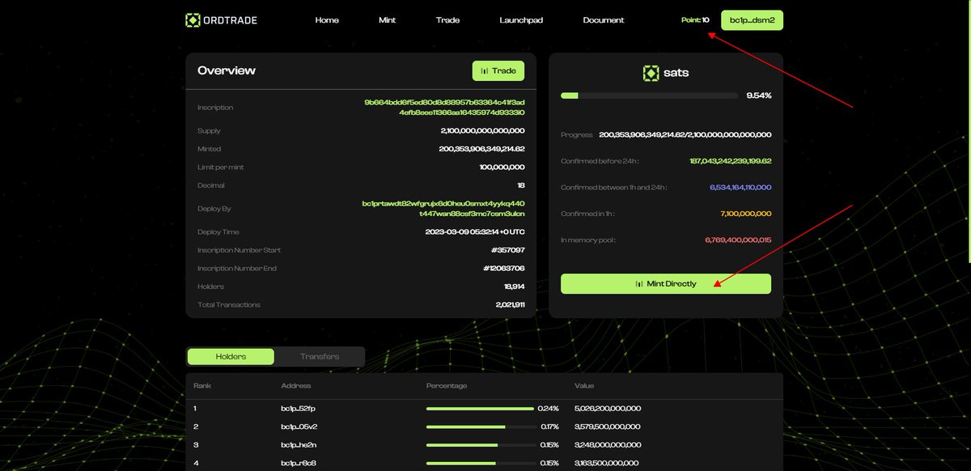Click percentage bar of bc1p...05v2 holder

(480, 426)
